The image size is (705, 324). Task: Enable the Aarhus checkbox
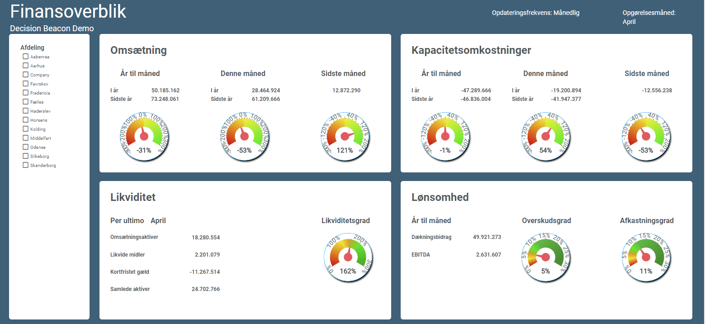(x=26, y=66)
